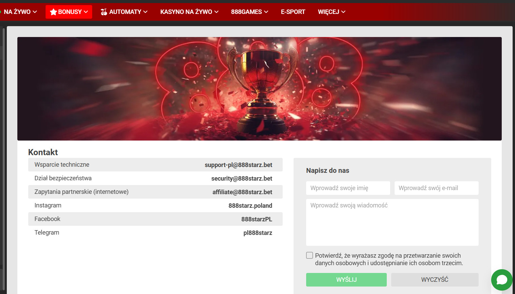
Task: Click the Wyczyść button
Action: [435, 280]
